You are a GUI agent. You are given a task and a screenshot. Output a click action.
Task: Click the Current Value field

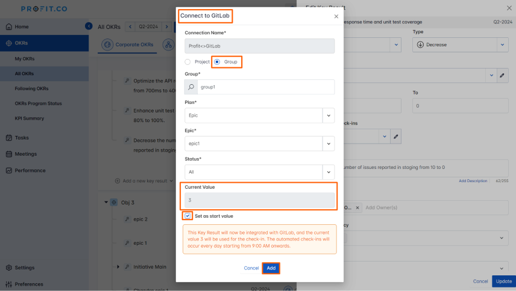coord(260,200)
